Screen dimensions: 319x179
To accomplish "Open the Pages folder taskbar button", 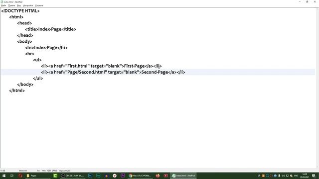I will (x=38, y=176).
